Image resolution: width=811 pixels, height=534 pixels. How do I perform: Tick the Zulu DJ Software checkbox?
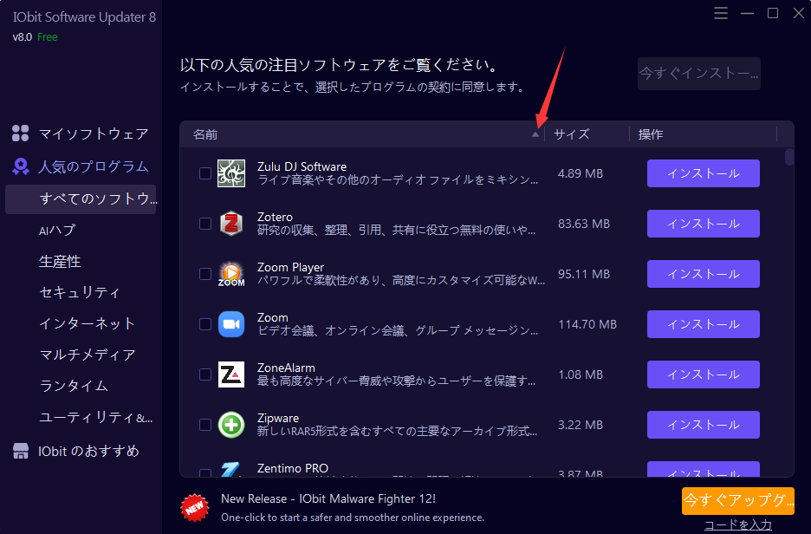(x=205, y=173)
